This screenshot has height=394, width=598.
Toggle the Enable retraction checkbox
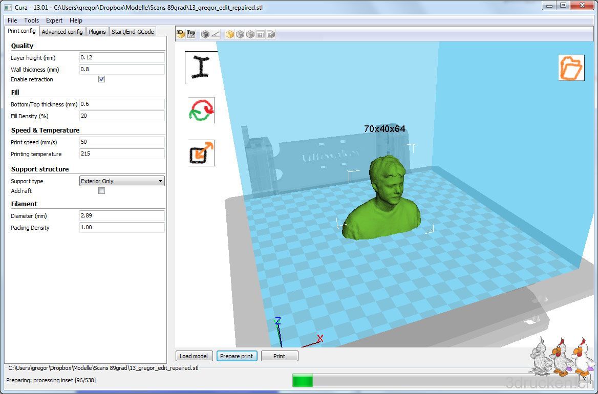click(x=101, y=79)
